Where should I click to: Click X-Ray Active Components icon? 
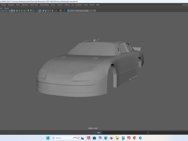46,11
